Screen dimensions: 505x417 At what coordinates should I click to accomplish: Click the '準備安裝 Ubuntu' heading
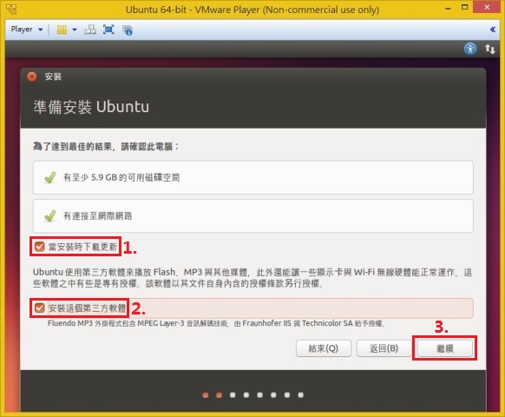coord(91,107)
